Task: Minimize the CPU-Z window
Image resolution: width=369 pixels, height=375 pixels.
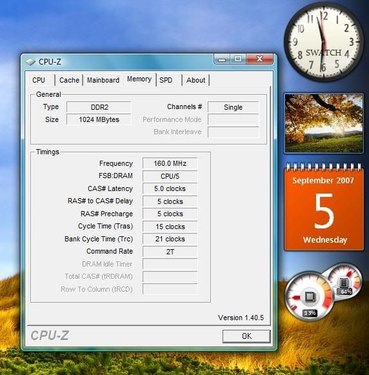Action: point(222,59)
